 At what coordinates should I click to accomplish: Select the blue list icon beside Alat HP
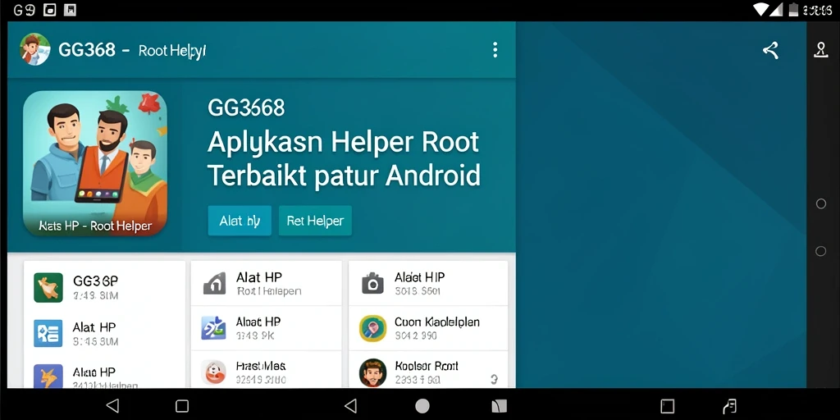pyautogui.click(x=48, y=333)
